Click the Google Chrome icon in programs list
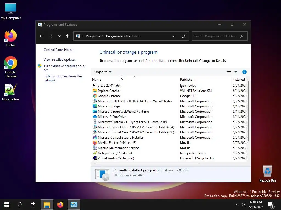Image resolution: width=281 pixels, height=210 pixels. tap(95, 96)
